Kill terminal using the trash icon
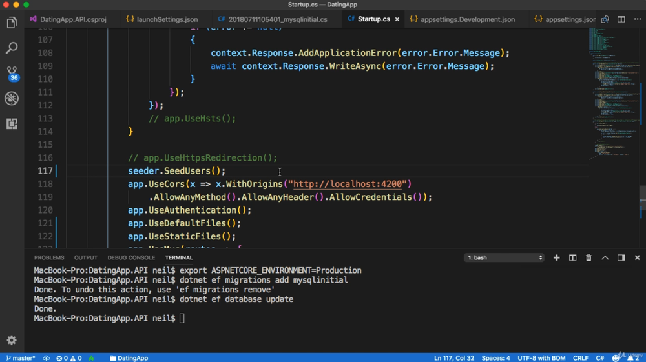The width and height of the screenshot is (646, 362). coord(589,257)
